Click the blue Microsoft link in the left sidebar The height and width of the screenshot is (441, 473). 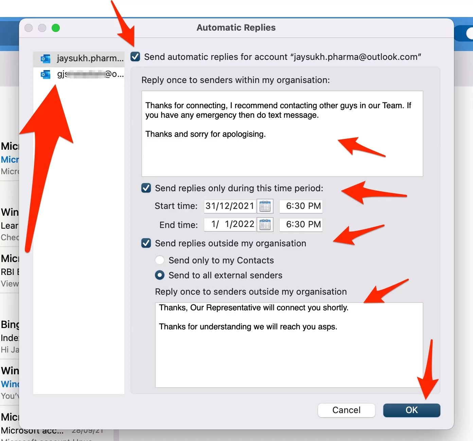point(10,159)
